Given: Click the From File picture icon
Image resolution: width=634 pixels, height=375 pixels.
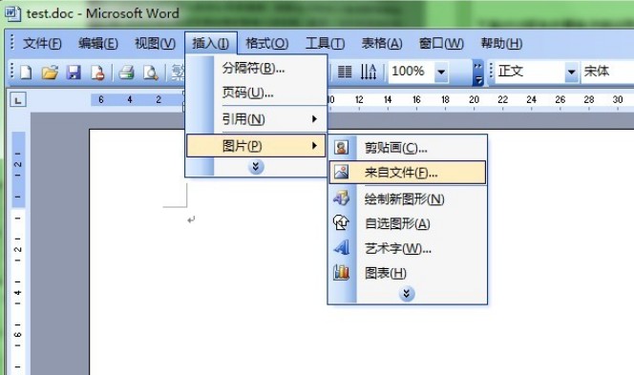Looking at the screenshot, I should [x=341, y=172].
